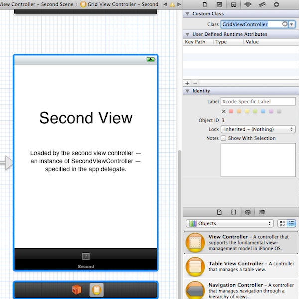This screenshot has width=299, height=299.
Task: Choose the blue label color
Action: (263, 111)
